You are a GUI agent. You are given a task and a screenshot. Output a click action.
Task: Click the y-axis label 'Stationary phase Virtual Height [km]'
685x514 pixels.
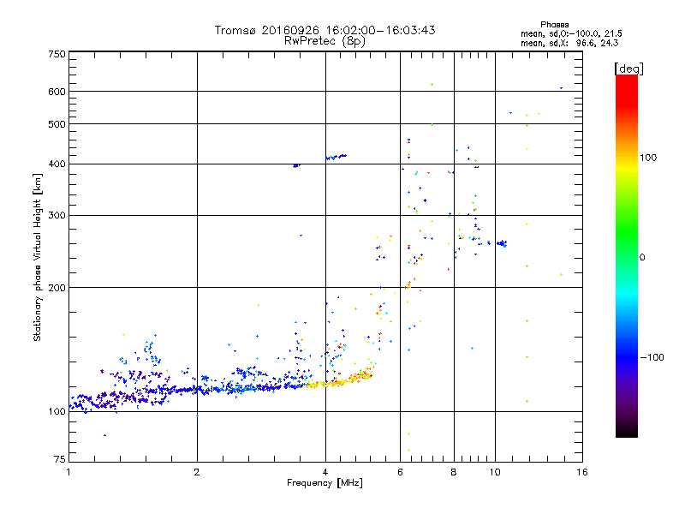pyautogui.click(x=37, y=258)
